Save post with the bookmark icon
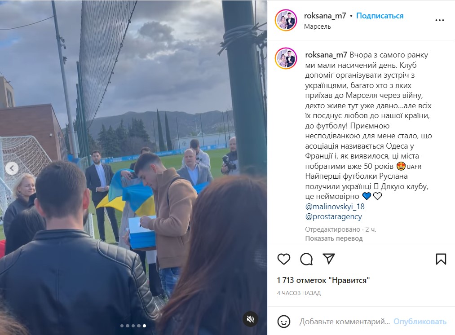 (441, 259)
